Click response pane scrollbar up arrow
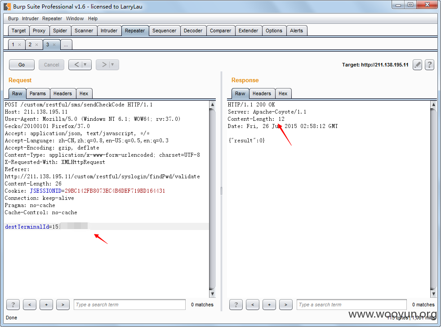441x327 pixels. point(433,105)
